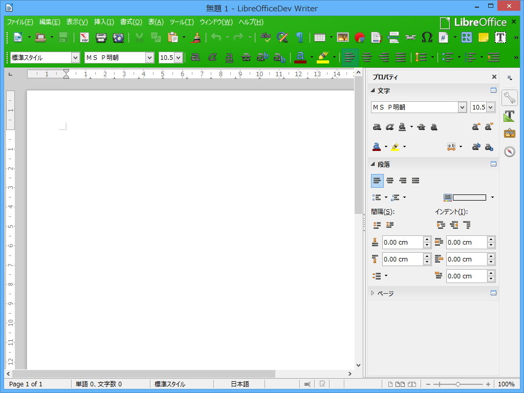This screenshot has height=393, width=524.
Task: Open Print Preview magnifier icon
Action: (x=118, y=37)
